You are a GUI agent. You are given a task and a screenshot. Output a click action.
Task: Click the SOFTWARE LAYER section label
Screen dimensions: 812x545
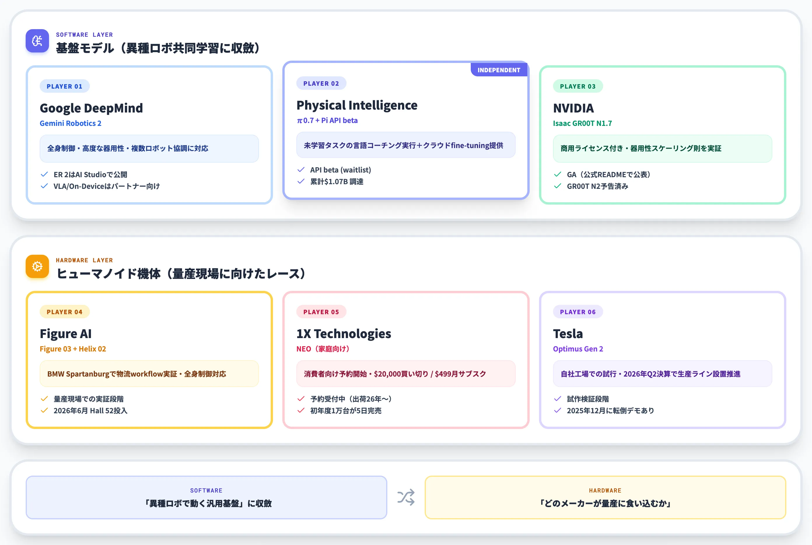pyautogui.click(x=85, y=35)
